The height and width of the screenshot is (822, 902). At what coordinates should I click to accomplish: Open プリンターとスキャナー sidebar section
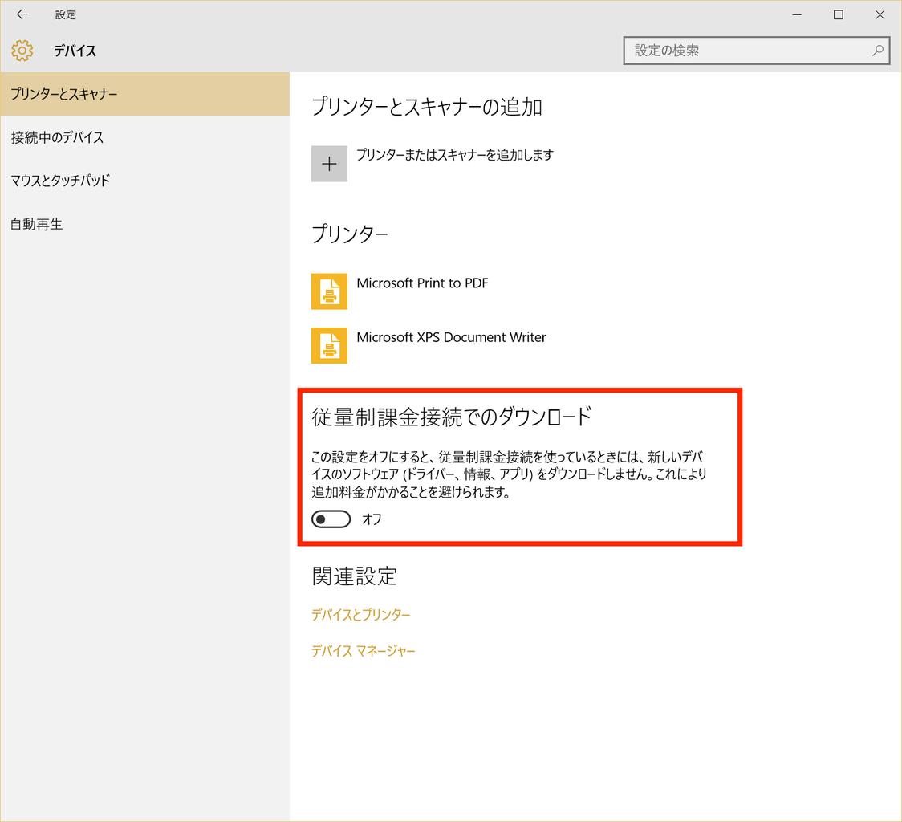pyautogui.click(x=145, y=94)
